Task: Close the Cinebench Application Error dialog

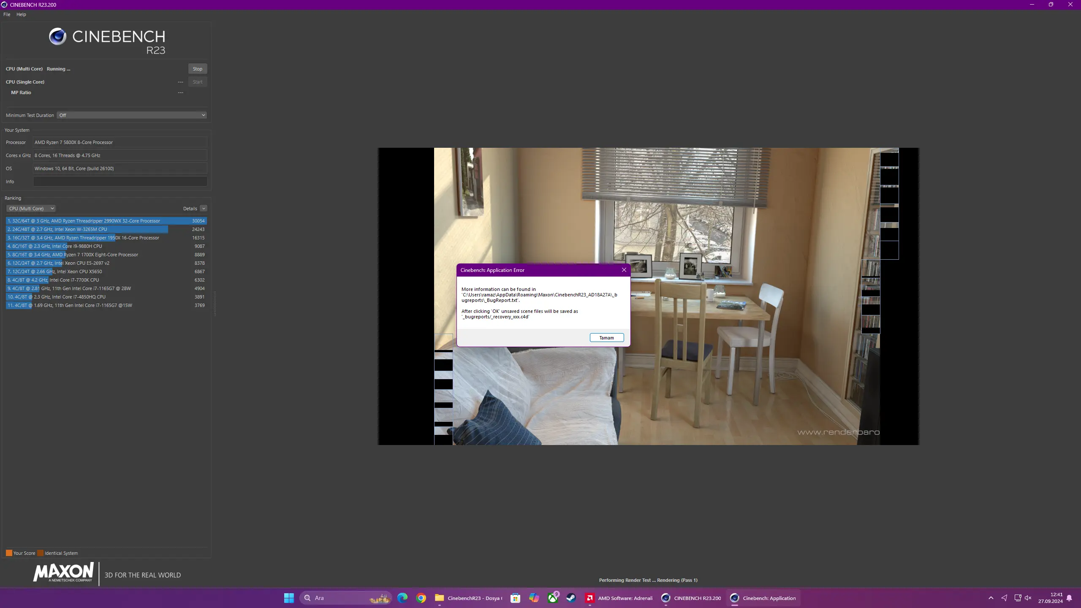Action: [624, 270]
